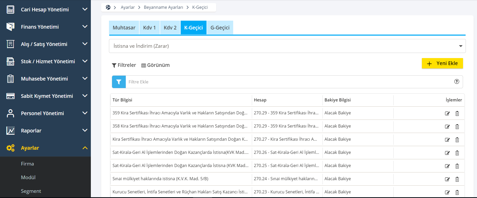Edit the 270.26 Sat-Kirala-Geri Al row
Screen dimensions: 477x198
pos(447,153)
